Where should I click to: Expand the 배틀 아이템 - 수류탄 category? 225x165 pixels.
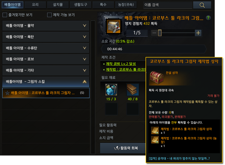[x=46, y=48]
